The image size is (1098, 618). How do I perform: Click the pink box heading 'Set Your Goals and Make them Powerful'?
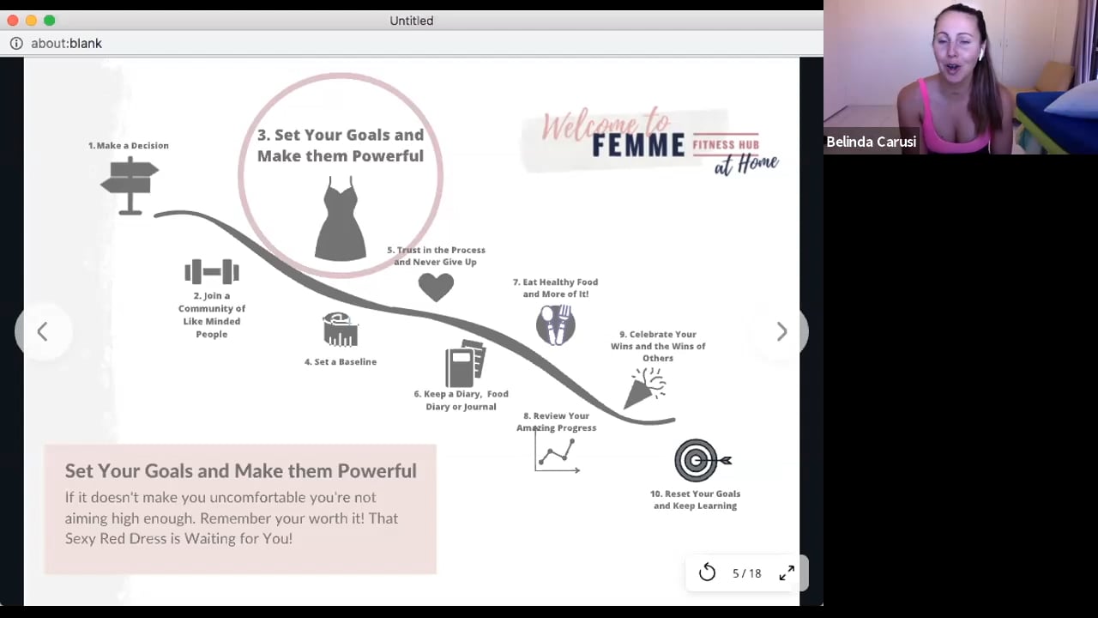(241, 470)
